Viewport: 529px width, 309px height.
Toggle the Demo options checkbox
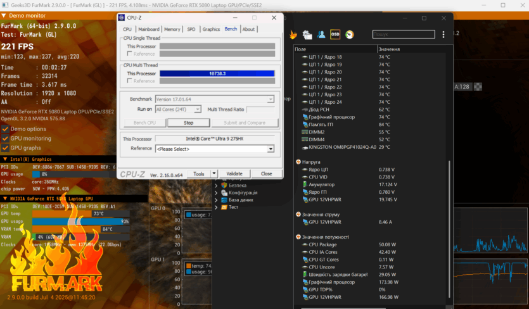coord(5,129)
